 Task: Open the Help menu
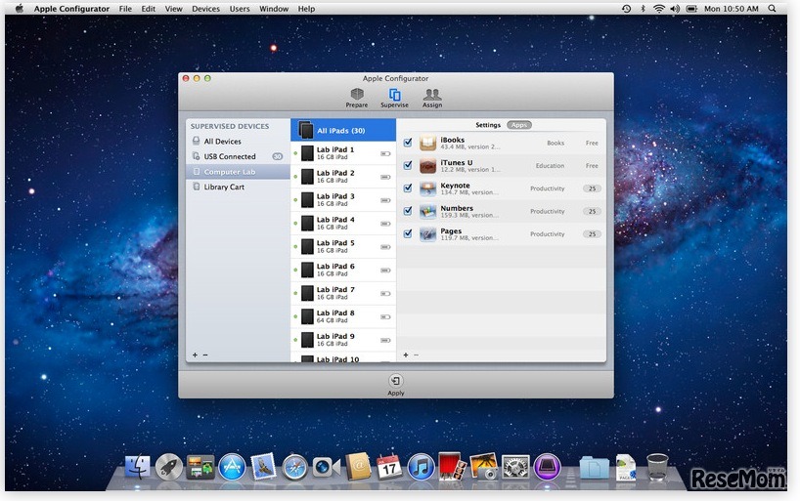coord(306,9)
